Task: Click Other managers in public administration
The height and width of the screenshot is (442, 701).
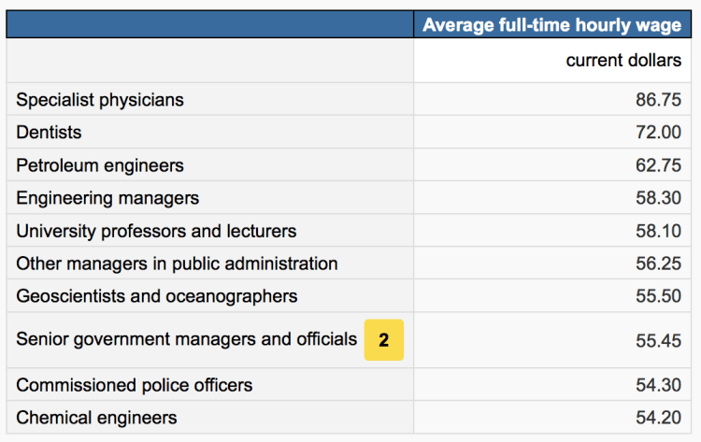Action: pyautogui.click(x=177, y=264)
